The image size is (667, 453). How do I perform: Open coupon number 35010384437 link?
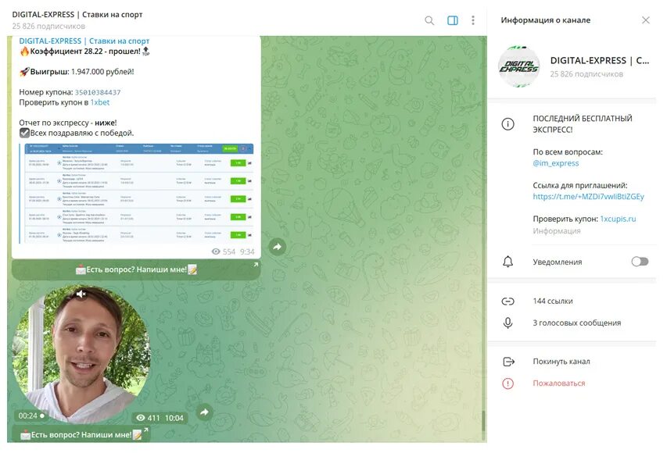click(98, 92)
